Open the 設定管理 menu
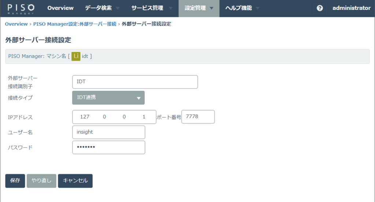 (195, 8)
